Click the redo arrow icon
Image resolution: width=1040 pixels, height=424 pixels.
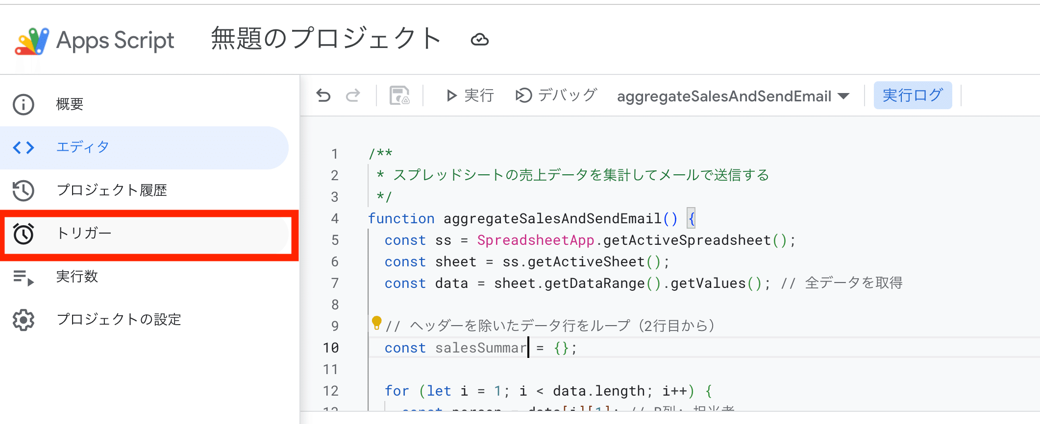(x=353, y=95)
